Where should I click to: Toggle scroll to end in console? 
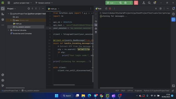(x=96, y=25)
